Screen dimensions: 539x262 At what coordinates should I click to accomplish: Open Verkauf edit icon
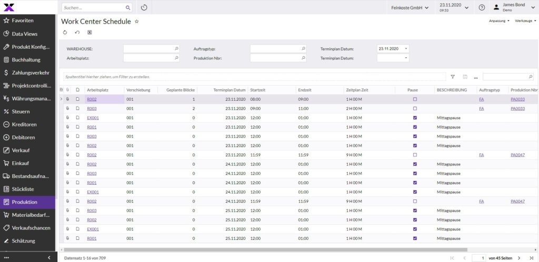pos(6,150)
